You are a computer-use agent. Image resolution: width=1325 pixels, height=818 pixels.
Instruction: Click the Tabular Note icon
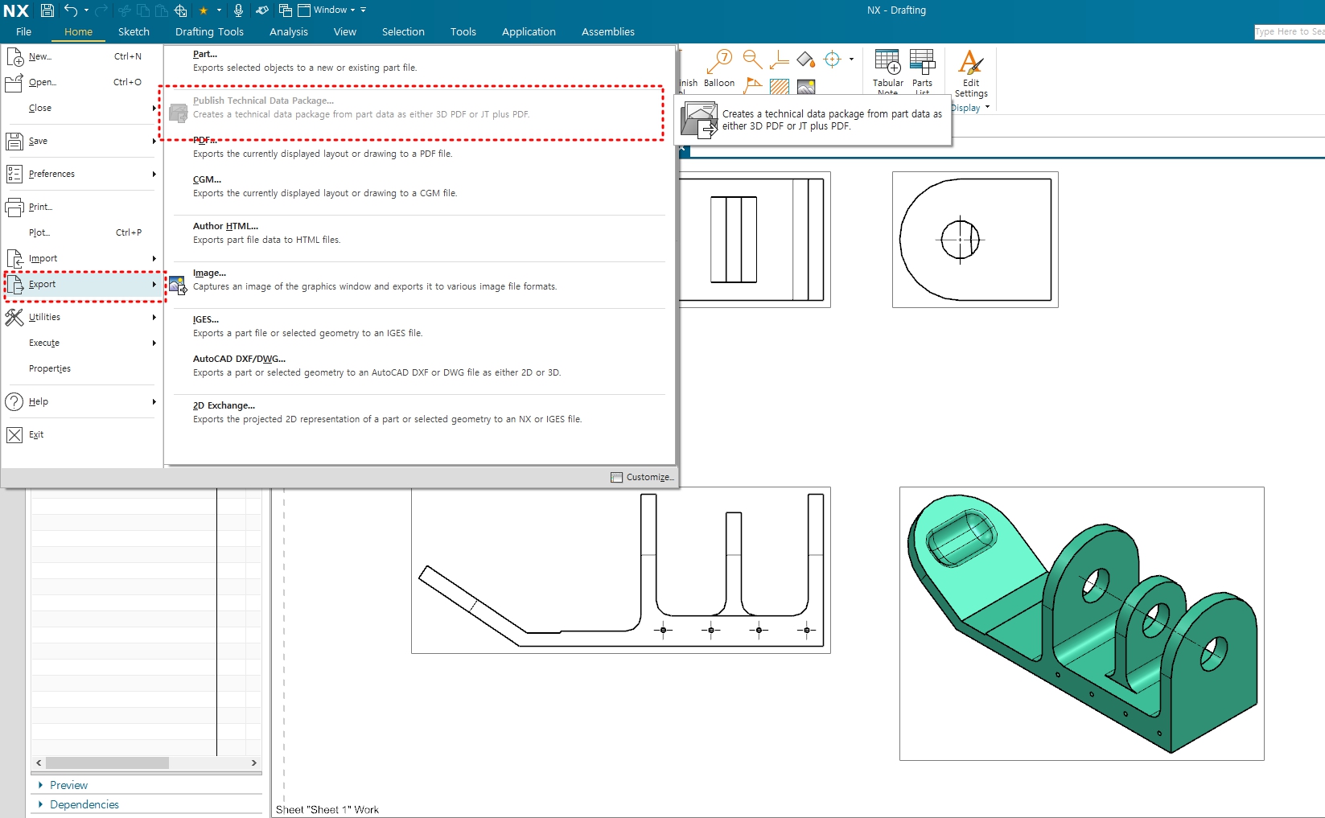[887, 62]
